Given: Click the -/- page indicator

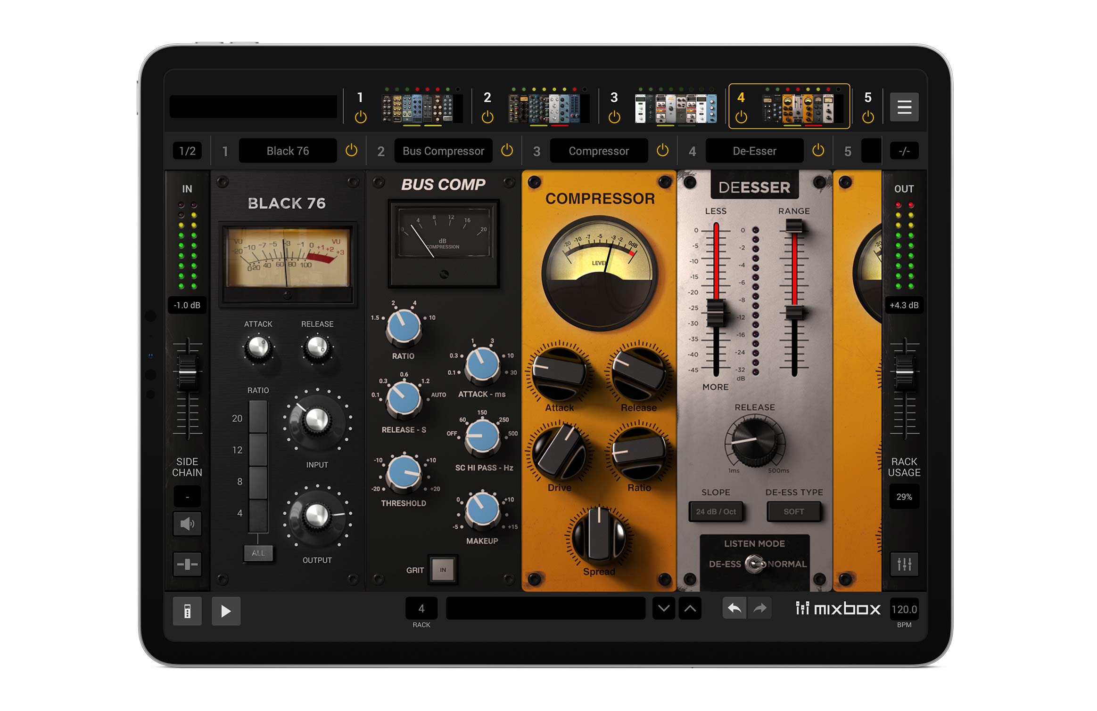Looking at the screenshot, I should pyautogui.click(x=904, y=151).
